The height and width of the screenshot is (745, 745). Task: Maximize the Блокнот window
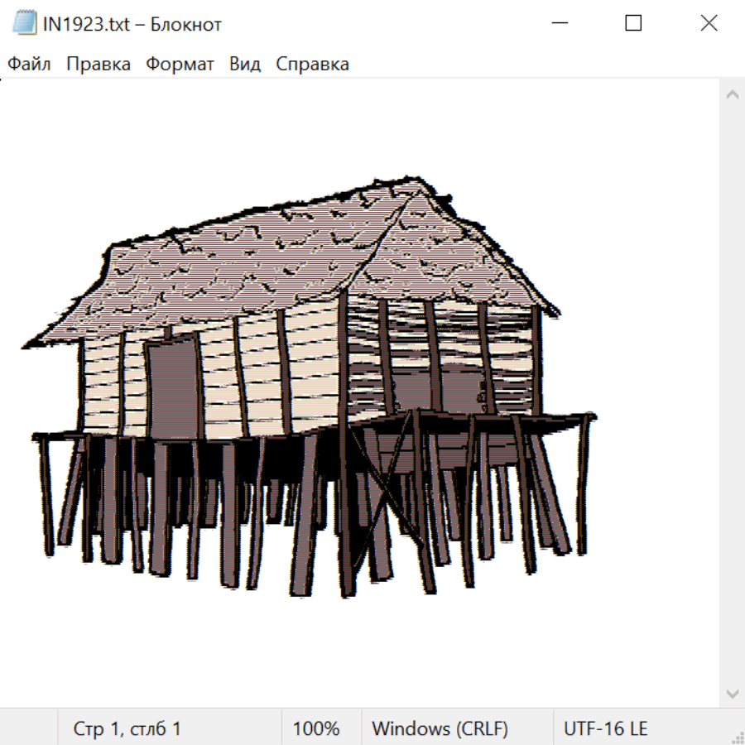tap(633, 24)
